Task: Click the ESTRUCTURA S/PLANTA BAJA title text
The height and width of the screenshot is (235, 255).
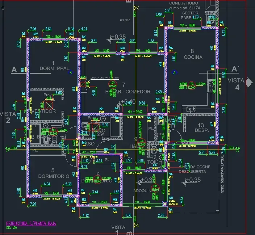Action: pos(31,223)
